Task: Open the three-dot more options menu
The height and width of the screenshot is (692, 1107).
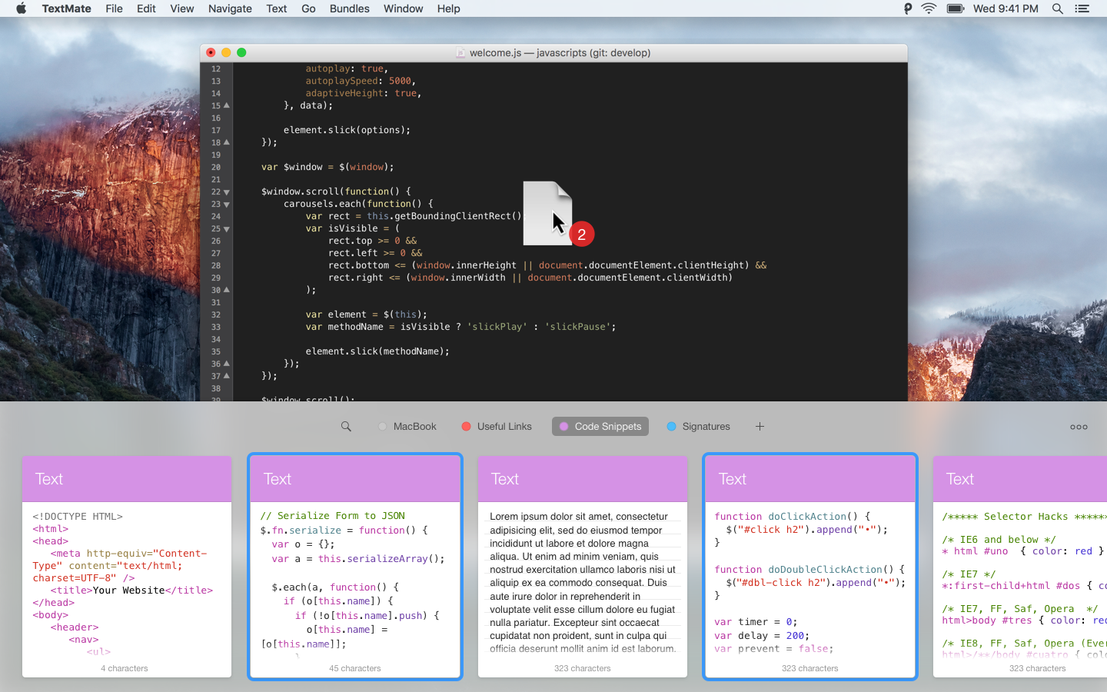Action: tap(1079, 427)
